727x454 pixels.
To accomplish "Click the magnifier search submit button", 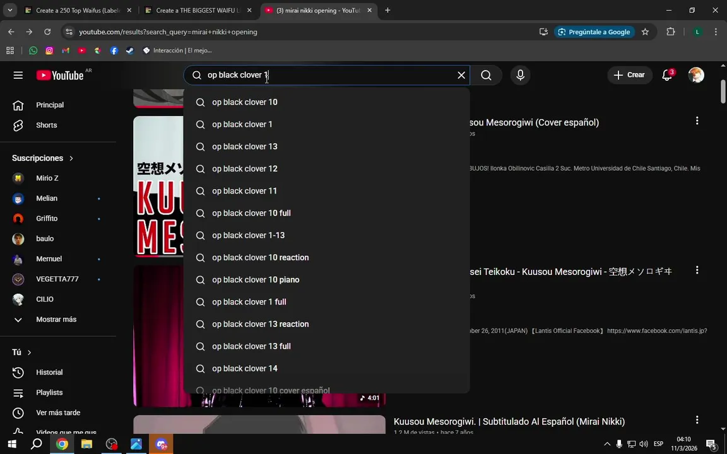I will [486, 75].
